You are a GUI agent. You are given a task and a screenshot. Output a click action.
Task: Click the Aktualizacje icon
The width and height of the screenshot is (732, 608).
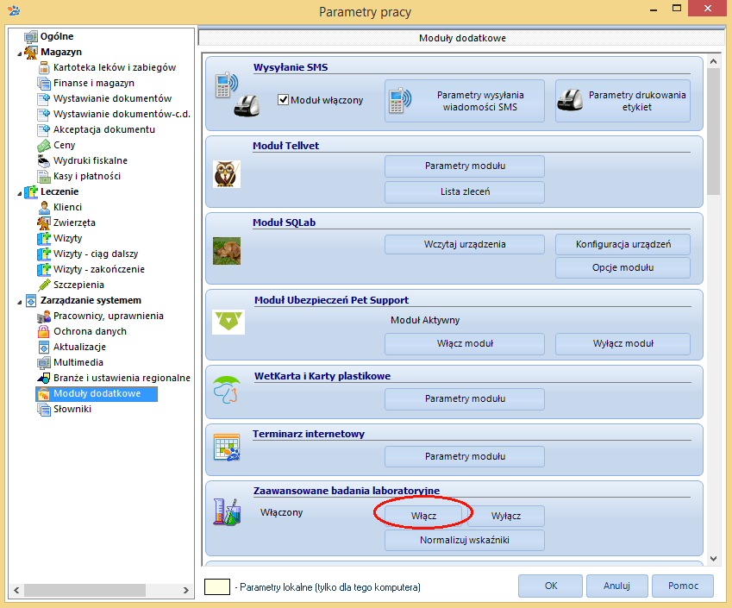pos(44,347)
